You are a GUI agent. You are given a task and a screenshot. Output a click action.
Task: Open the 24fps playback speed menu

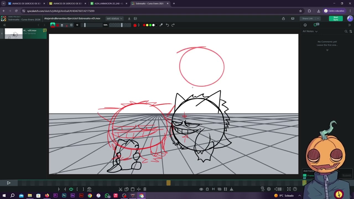(x=89, y=189)
